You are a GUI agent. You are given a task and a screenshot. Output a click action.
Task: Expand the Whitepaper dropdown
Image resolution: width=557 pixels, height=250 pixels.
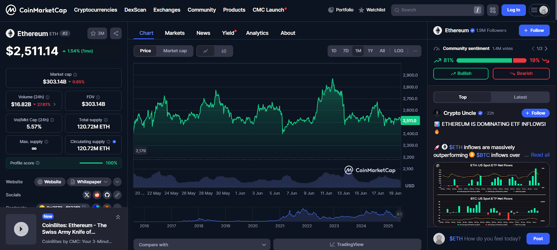click(89, 182)
